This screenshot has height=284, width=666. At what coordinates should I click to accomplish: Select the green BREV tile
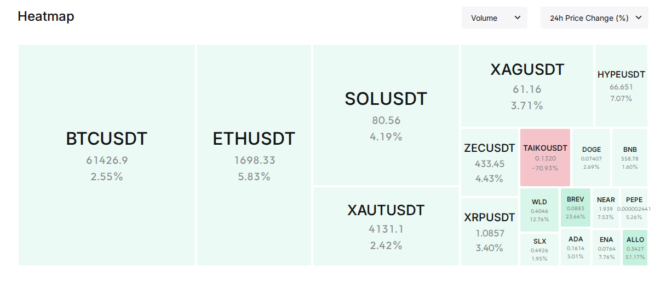click(576, 208)
